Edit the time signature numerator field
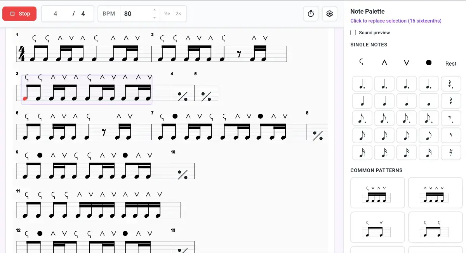 (x=56, y=14)
